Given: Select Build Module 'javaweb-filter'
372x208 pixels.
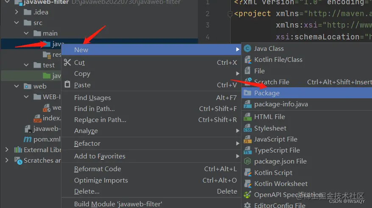Looking at the screenshot, I should click(x=151, y=204).
